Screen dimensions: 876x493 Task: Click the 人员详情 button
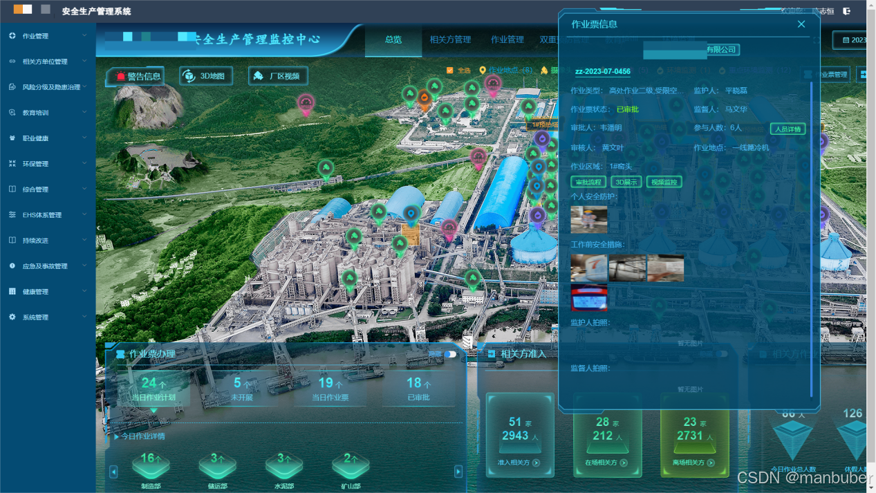[788, 129]
